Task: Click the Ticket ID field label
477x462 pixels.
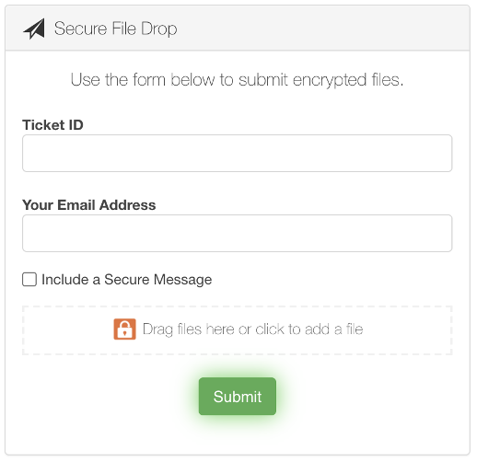Action: [52, 125]
